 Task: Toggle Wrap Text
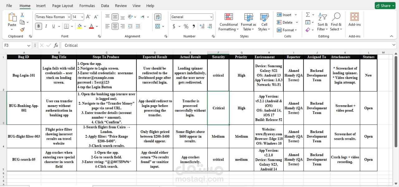158,17
